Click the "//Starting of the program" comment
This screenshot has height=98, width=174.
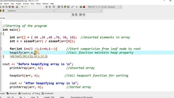click(x=25, y=26)
